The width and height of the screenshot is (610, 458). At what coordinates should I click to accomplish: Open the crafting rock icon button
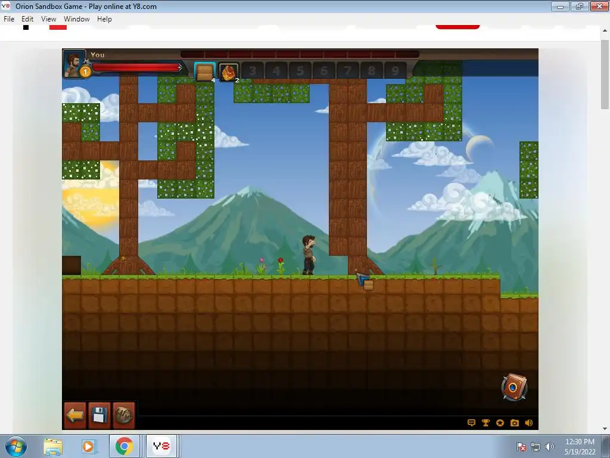(x=124, y=415)
